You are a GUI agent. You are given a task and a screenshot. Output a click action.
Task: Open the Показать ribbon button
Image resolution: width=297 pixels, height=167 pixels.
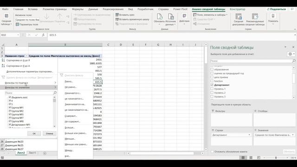(x=273, y=19)
